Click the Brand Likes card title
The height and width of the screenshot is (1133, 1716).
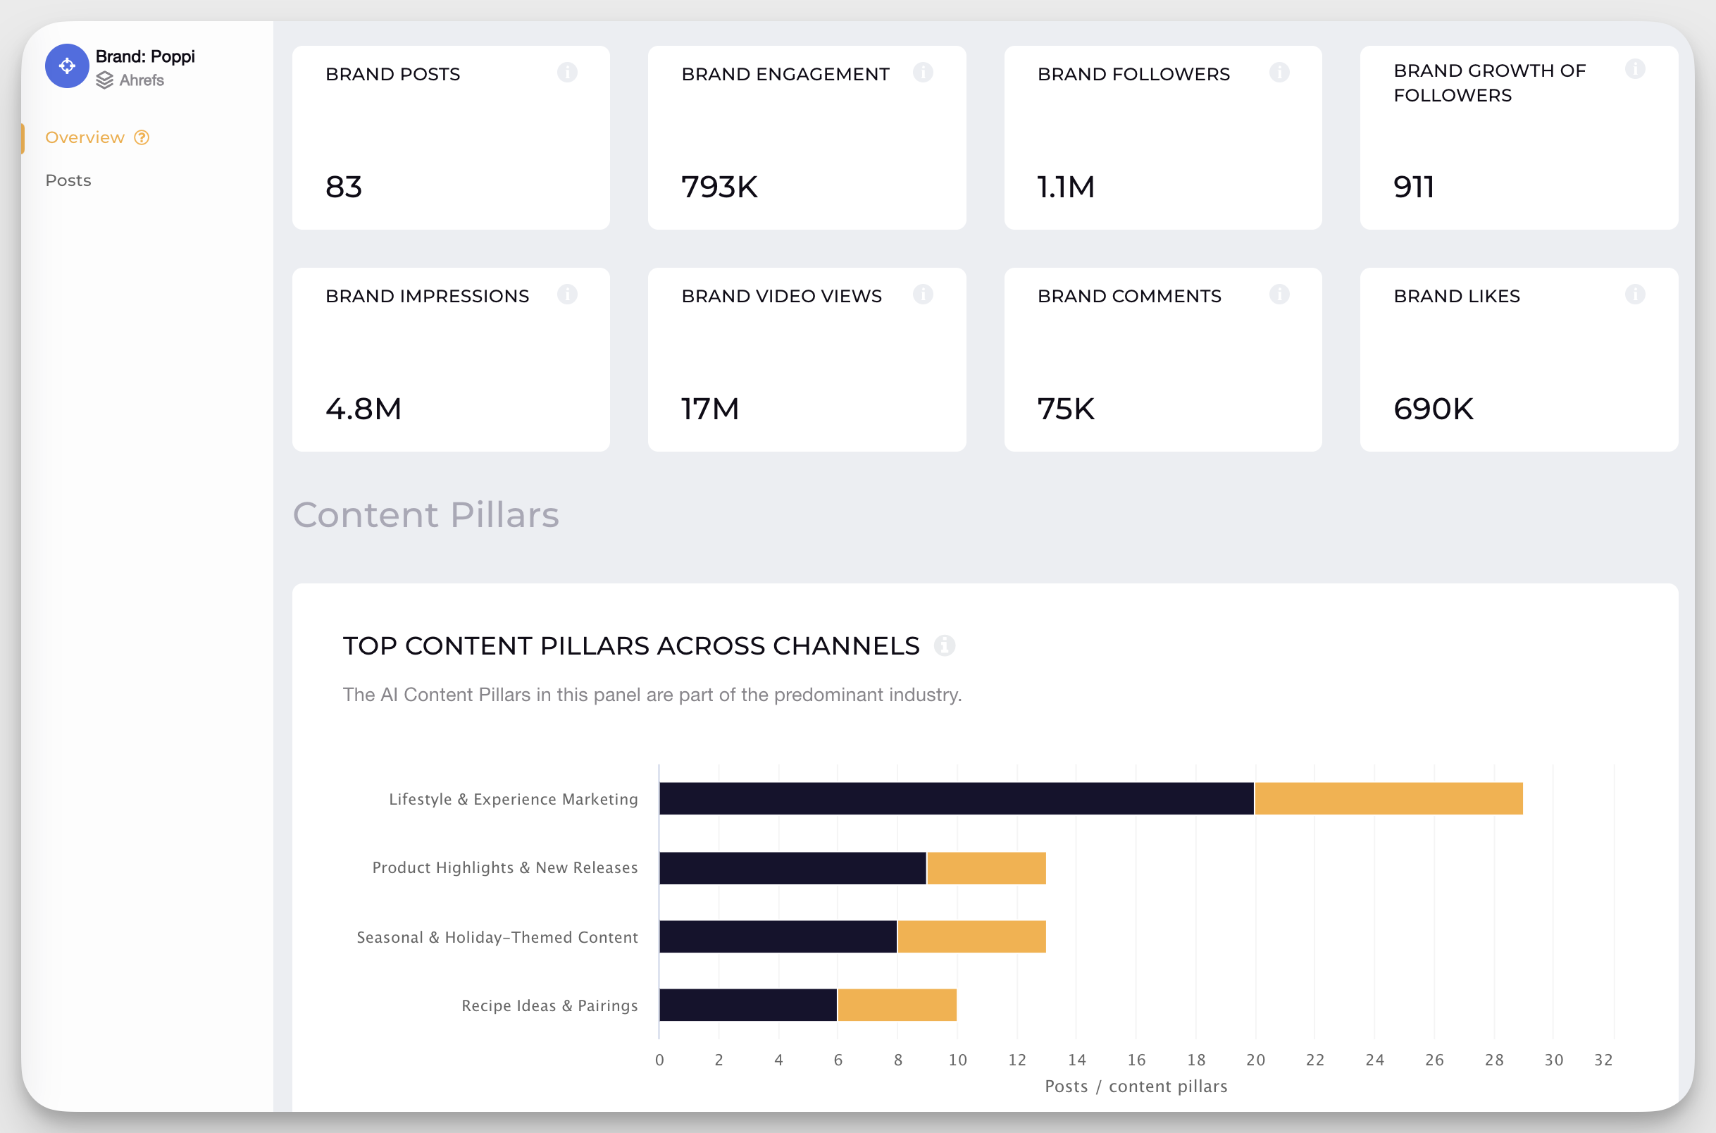pos(1457,296)
